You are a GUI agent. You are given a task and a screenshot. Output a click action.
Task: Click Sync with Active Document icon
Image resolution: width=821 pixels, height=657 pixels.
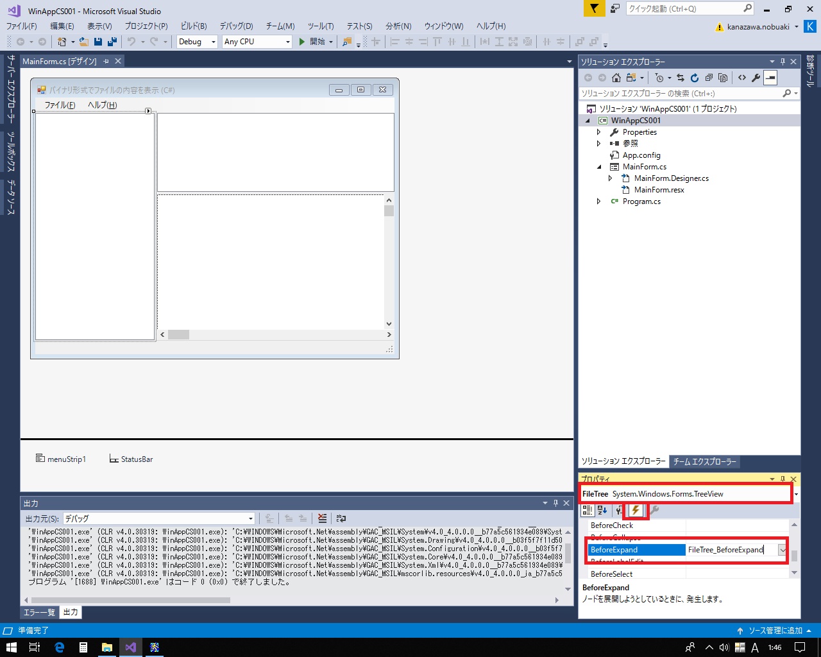680,78
